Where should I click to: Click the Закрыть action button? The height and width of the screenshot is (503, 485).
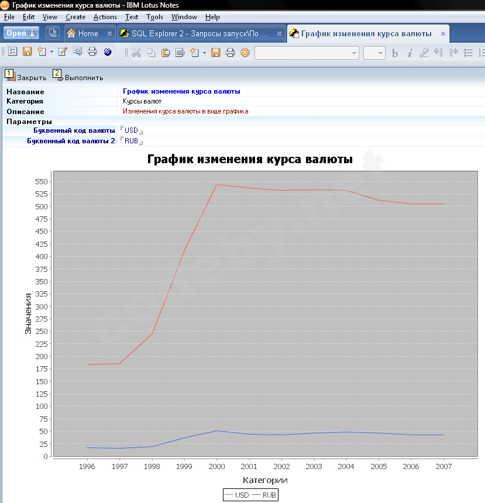26,77
